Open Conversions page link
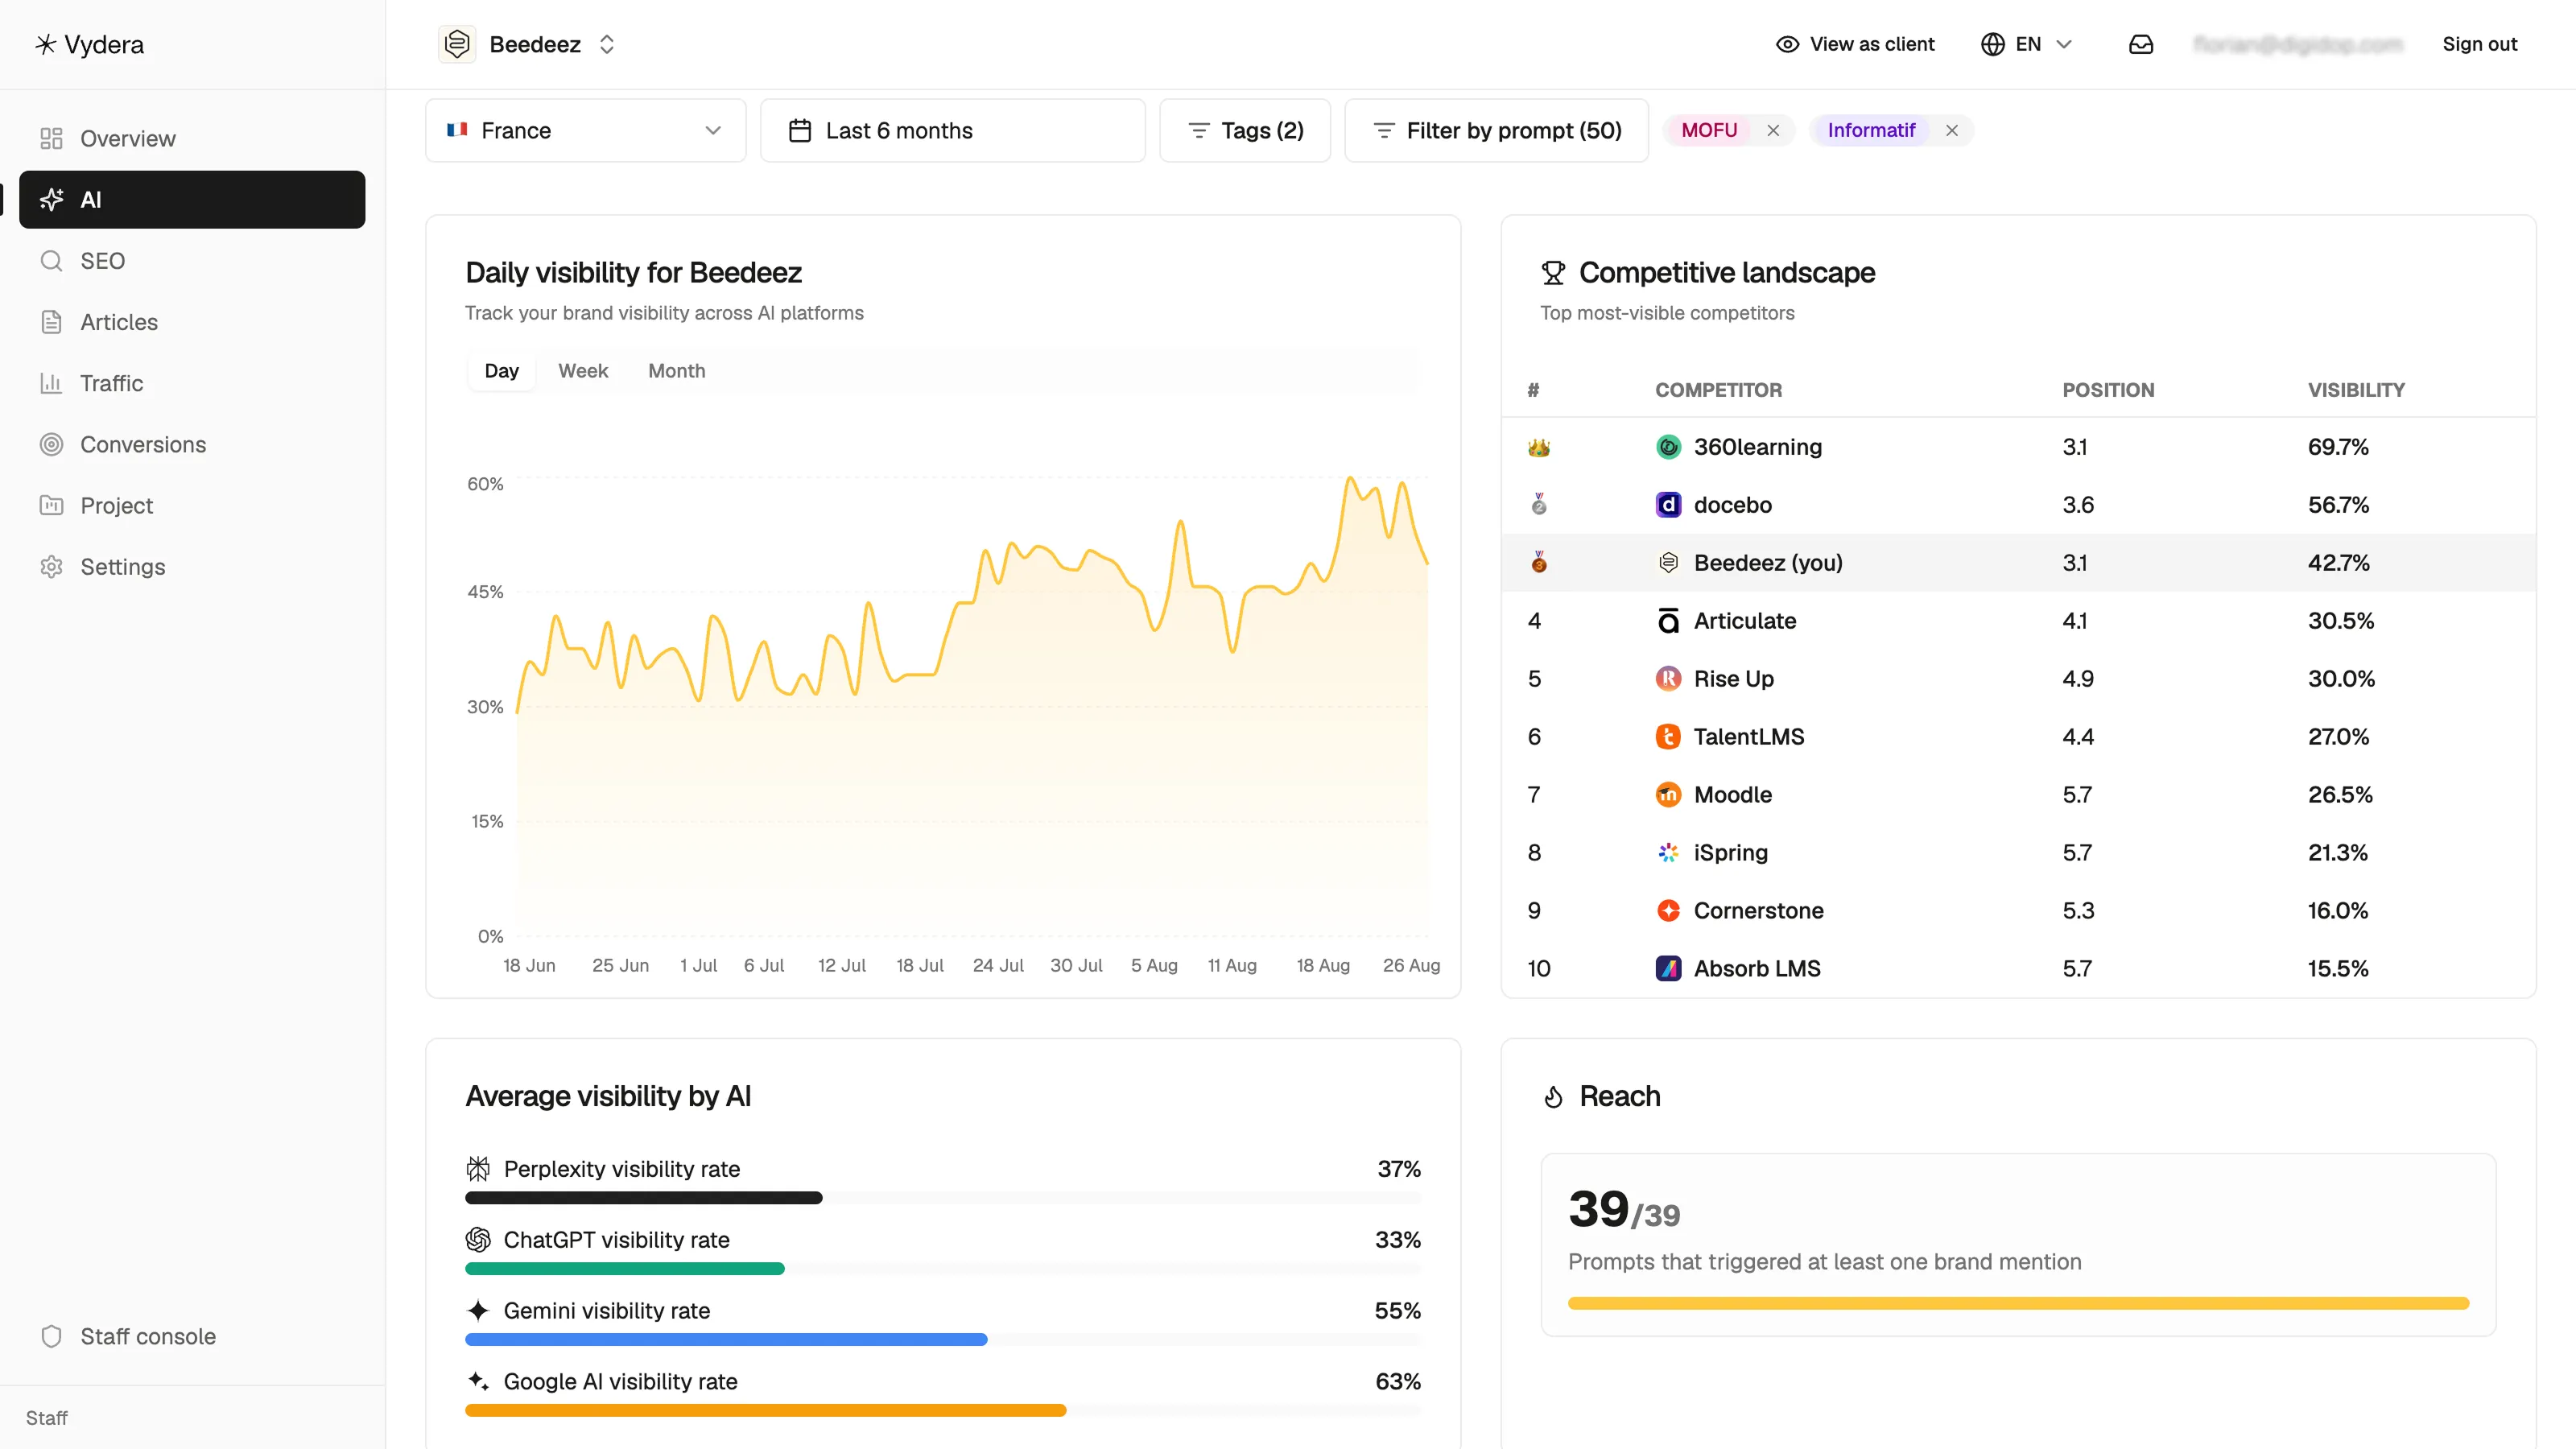This screenshot has width=2576, height=1449. click(192, 444)
